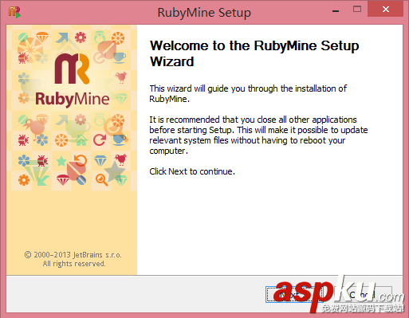The image size is (409, 318).
Task: Minimize the RubyMine Setup window
Action: pyautogui.click(x=336, y=11)
